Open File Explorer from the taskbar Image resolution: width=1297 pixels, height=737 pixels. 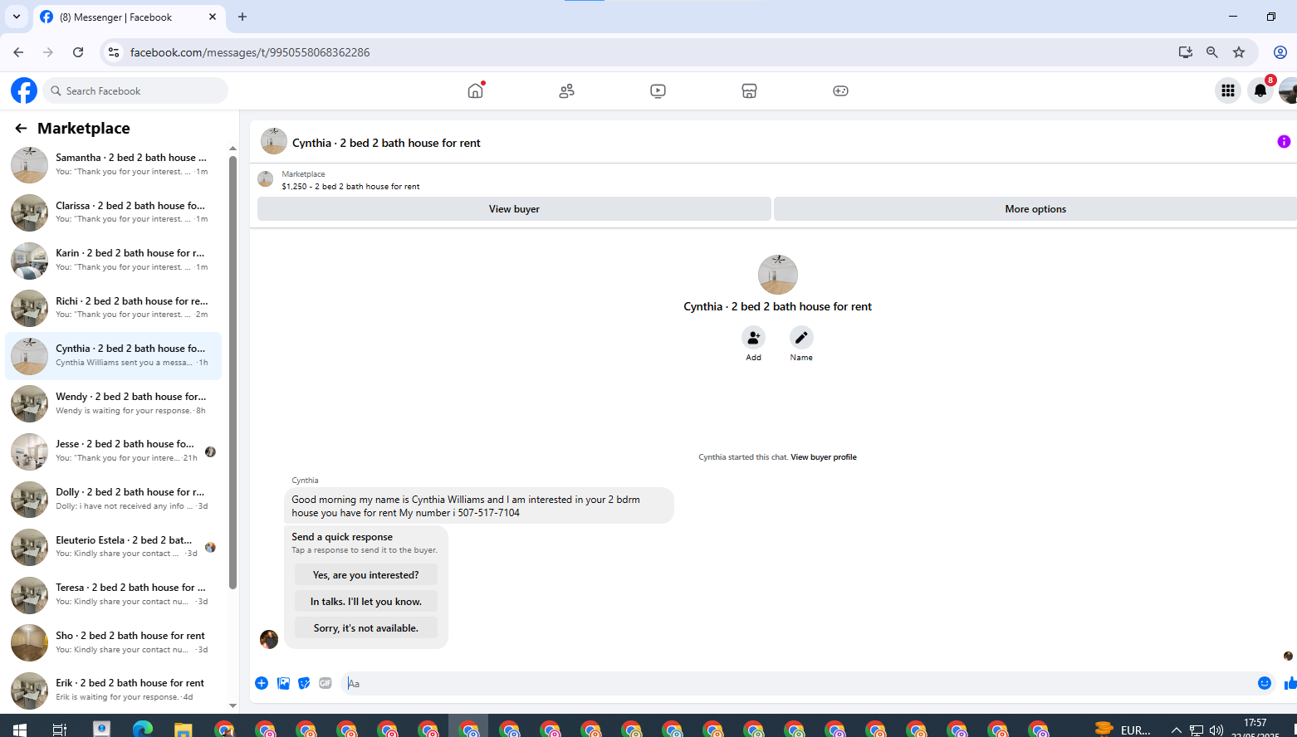tap(183, 729)
